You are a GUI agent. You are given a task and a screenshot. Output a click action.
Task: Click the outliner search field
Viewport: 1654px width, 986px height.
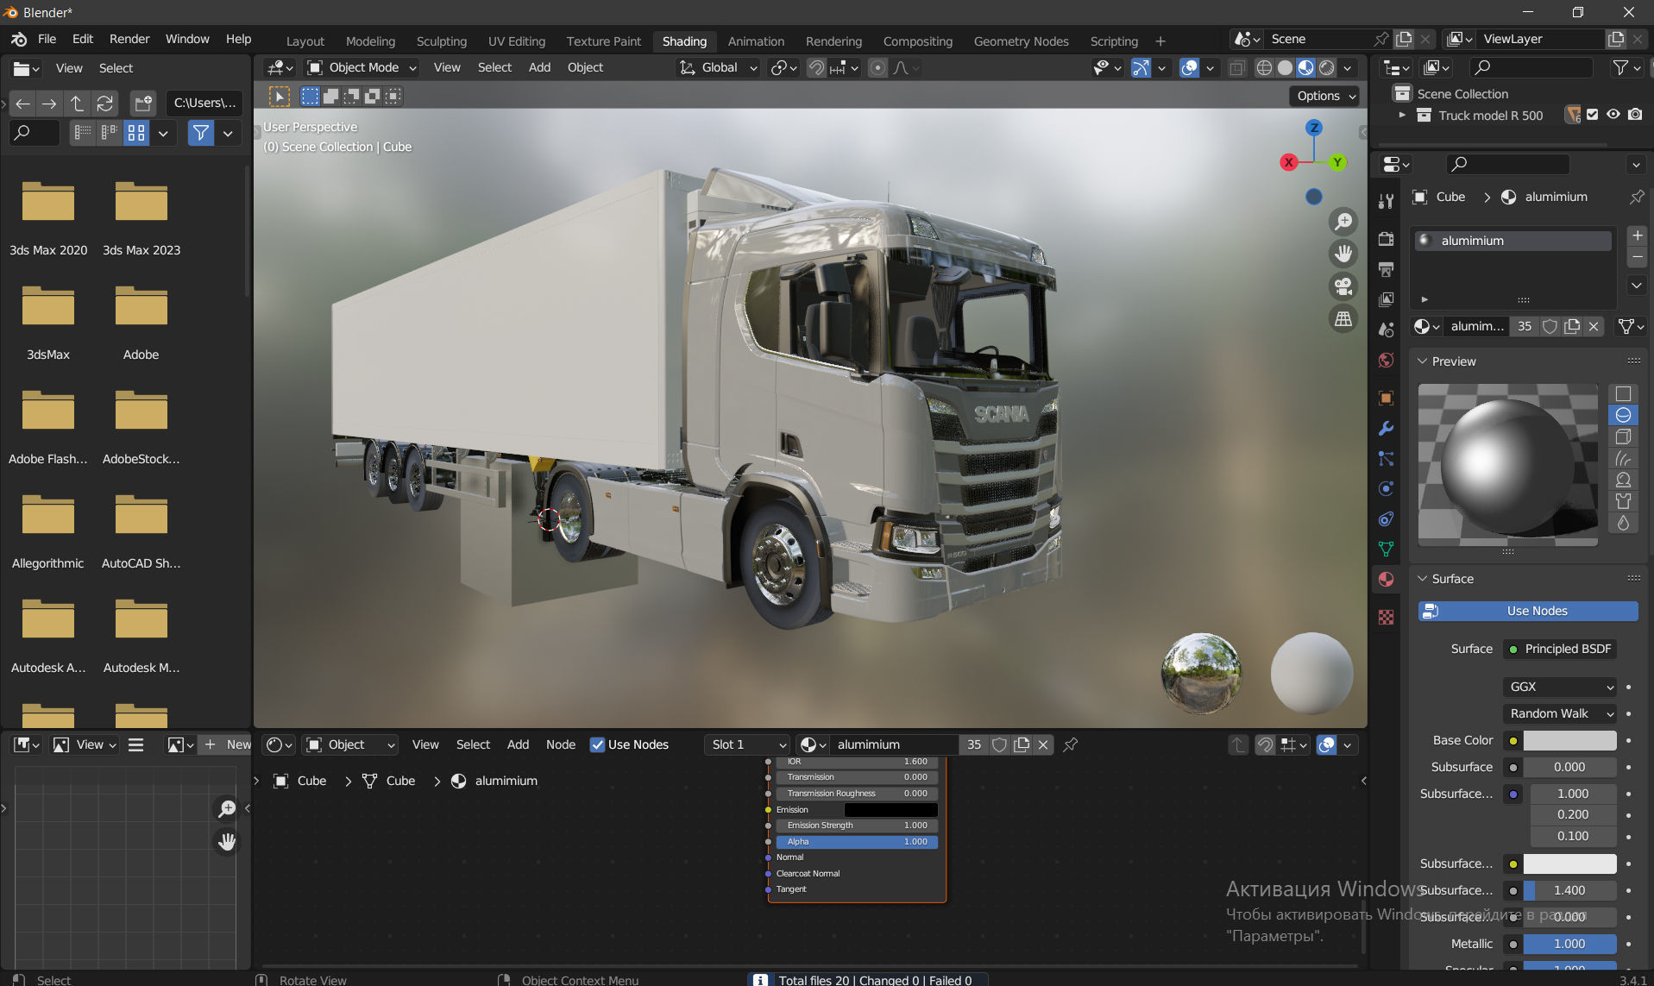[1531, 67]
